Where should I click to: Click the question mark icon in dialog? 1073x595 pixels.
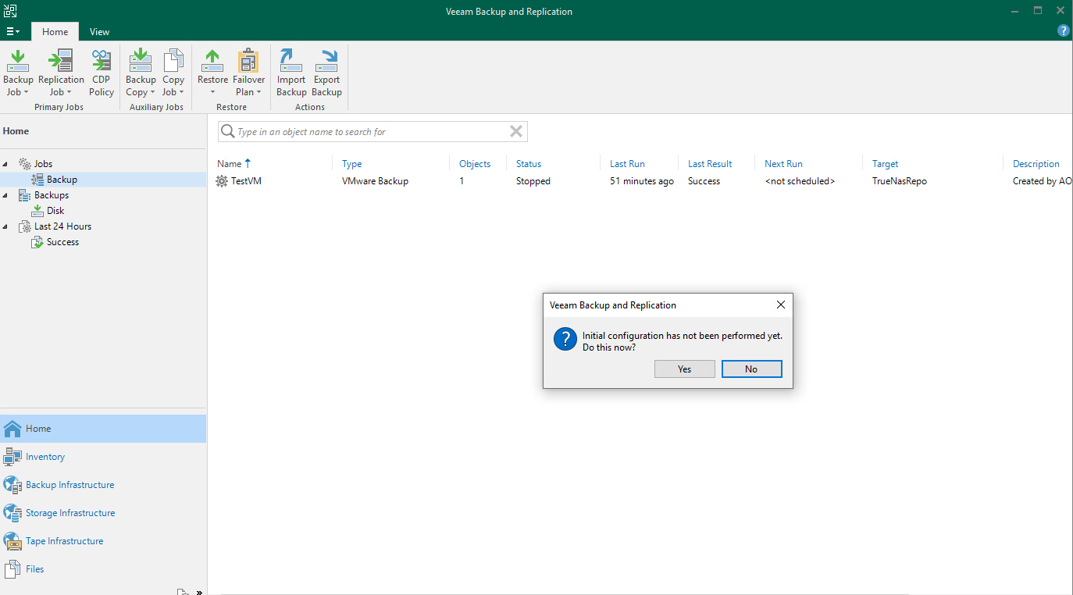[565, 340]
